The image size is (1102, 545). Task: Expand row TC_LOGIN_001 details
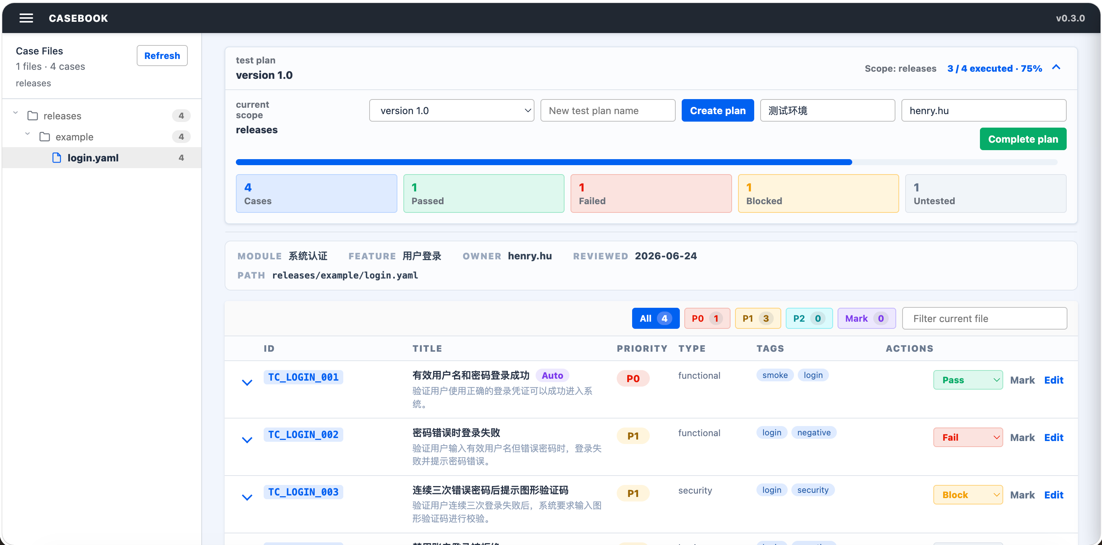tap(247, 382)
